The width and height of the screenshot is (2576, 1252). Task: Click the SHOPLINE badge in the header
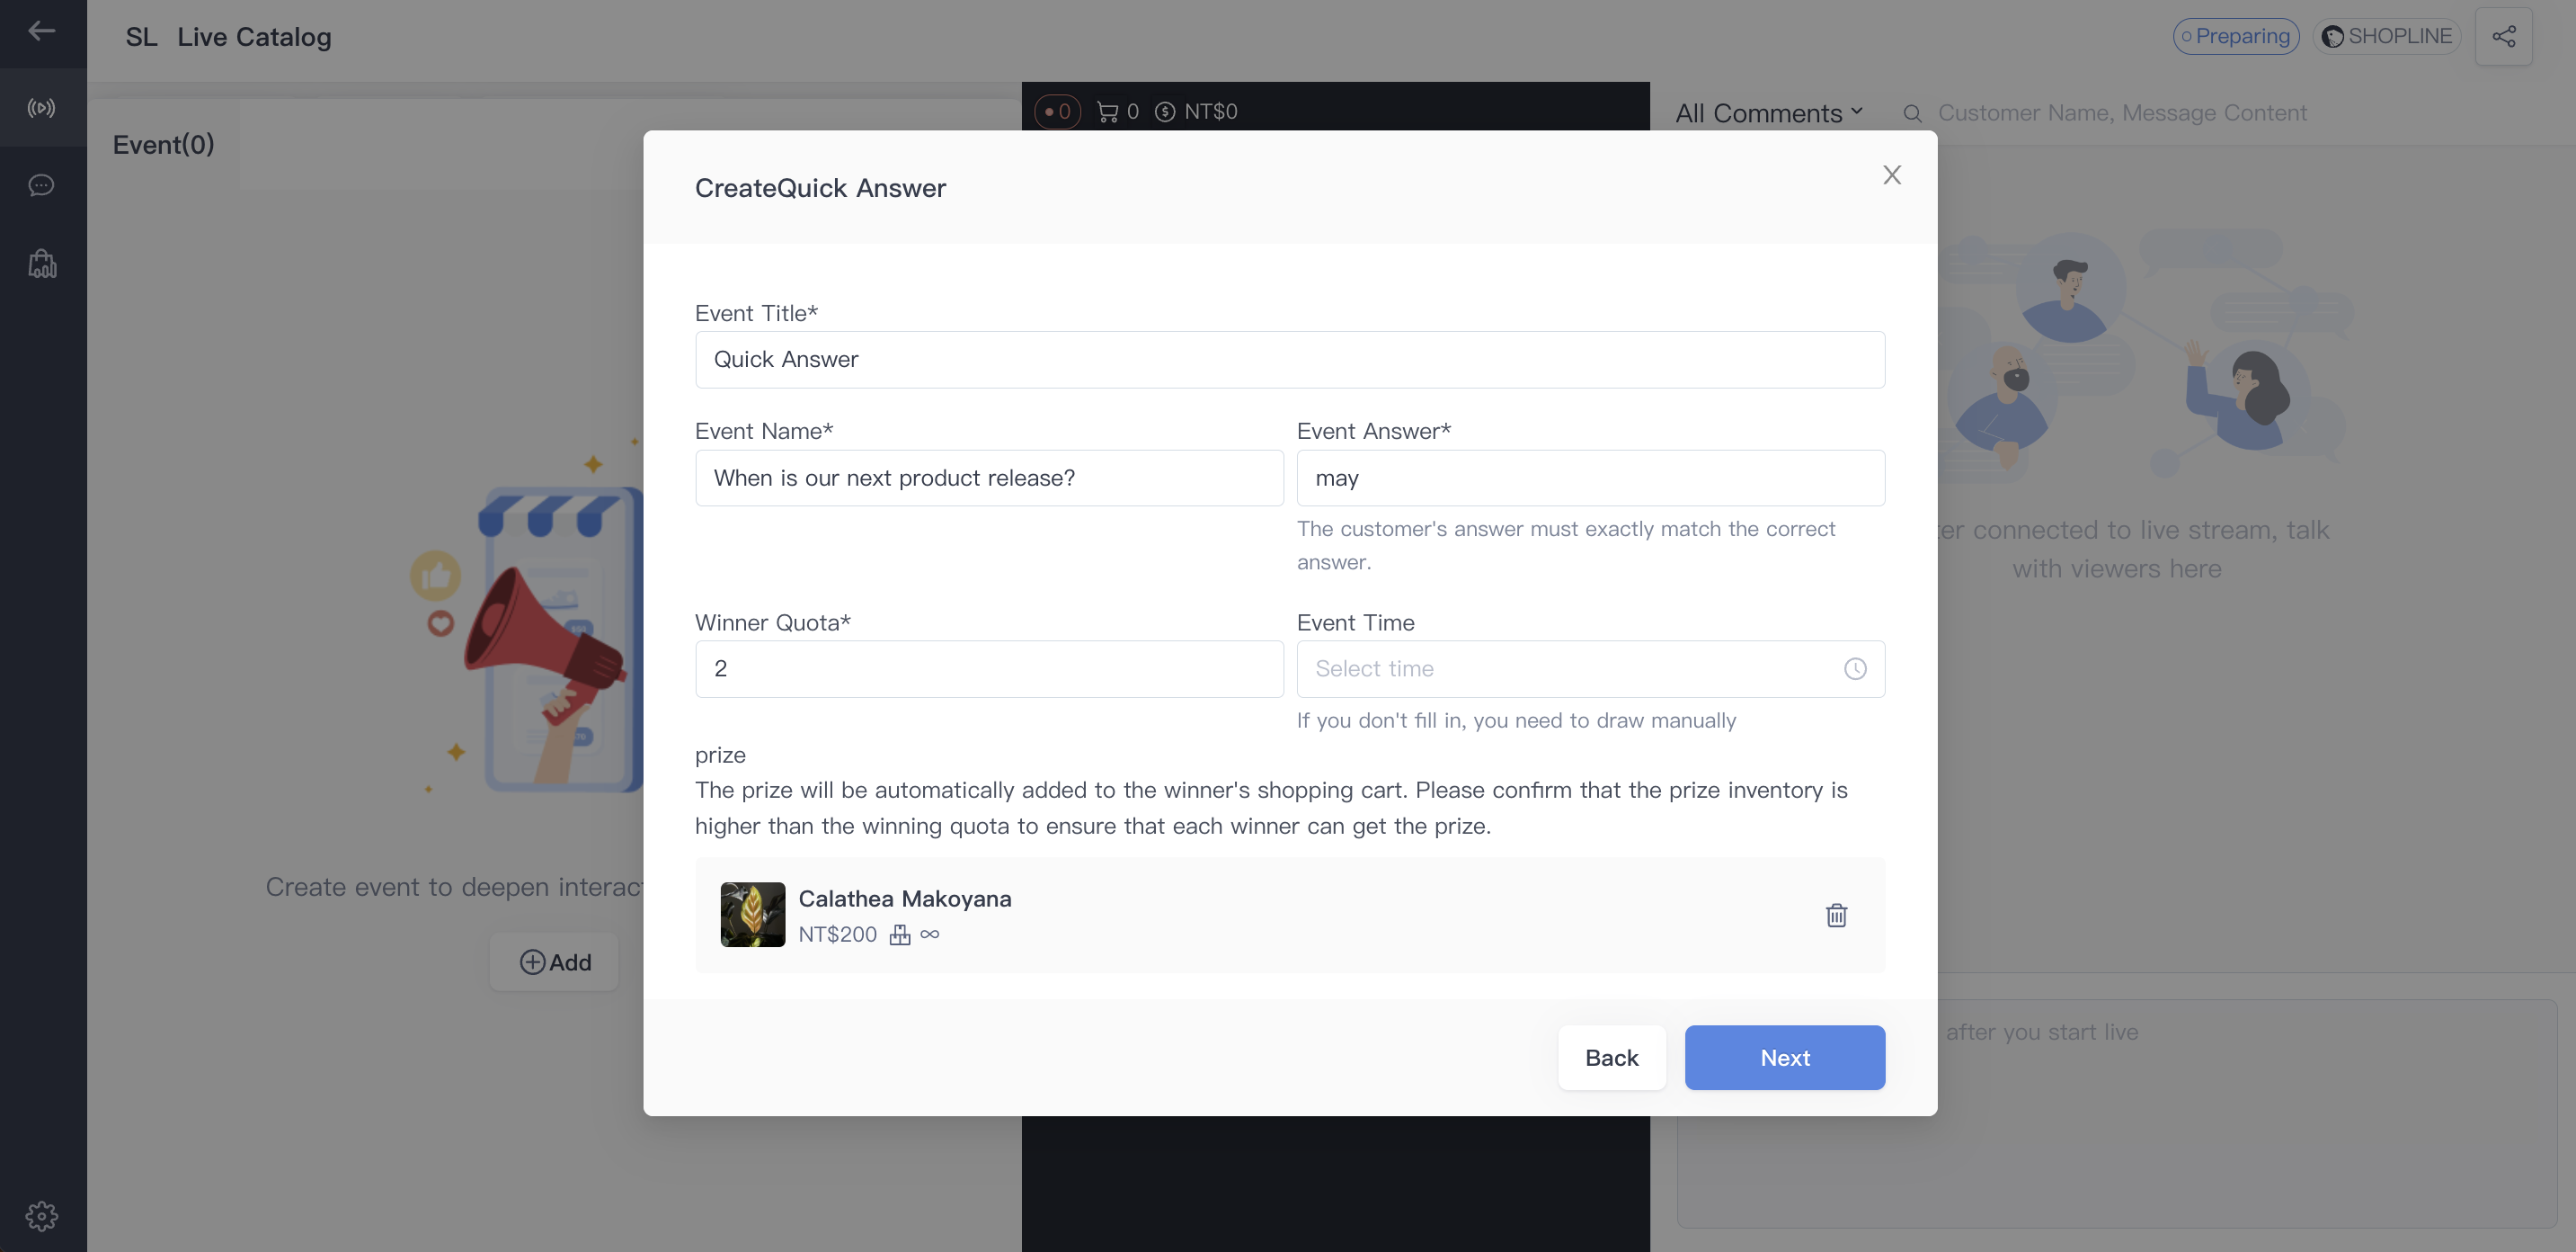click(2386, 36)
